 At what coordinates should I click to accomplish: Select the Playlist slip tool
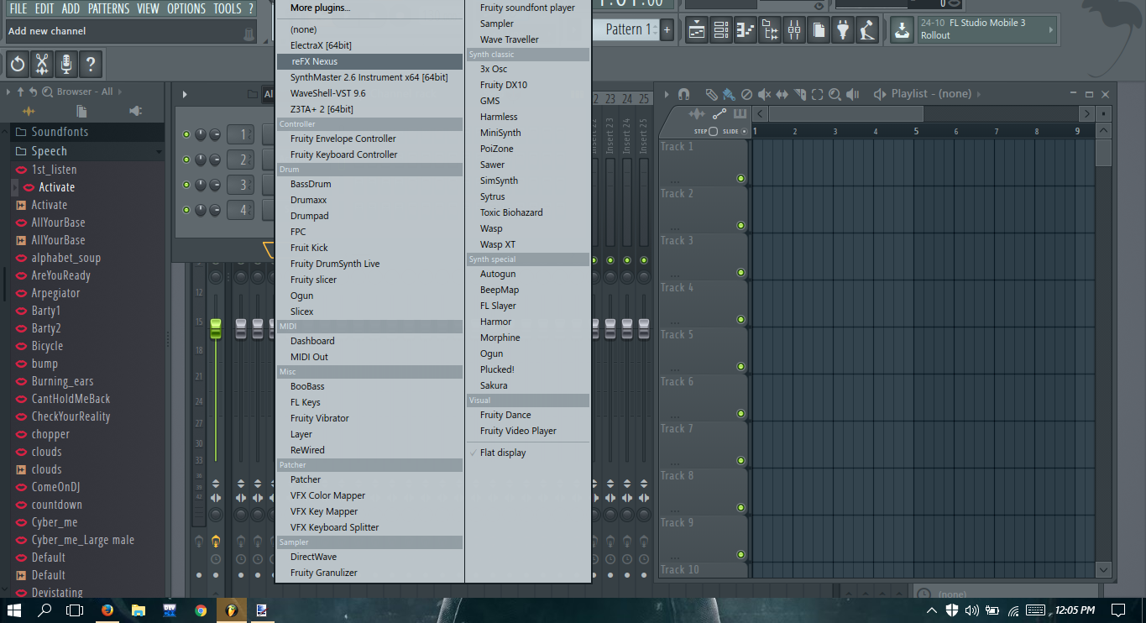coord(782,94)
